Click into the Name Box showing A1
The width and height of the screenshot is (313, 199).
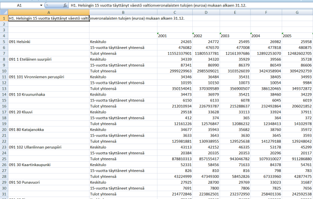pyautogui.click(x=20, y=5)
